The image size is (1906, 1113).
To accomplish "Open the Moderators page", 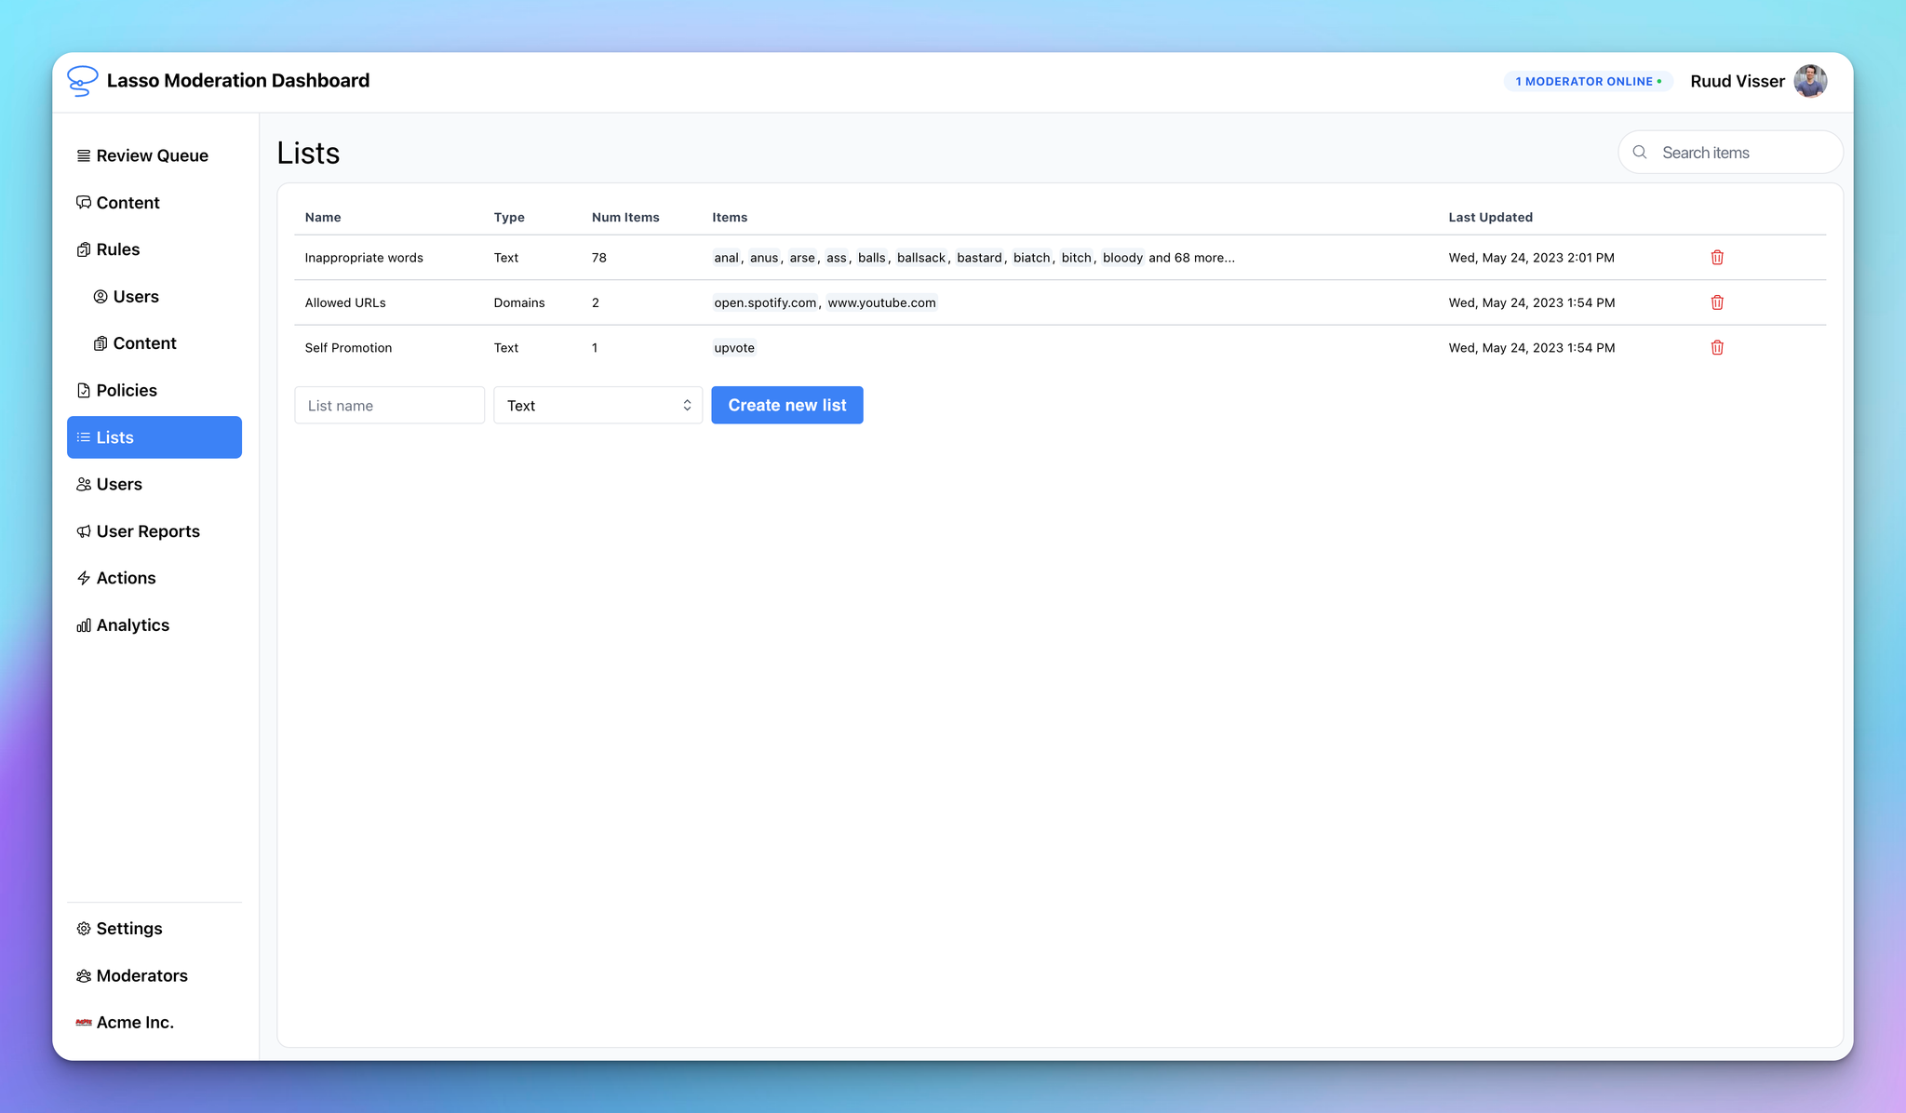I will coord(141,975).
